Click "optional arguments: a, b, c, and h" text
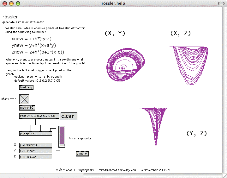This screenshot has height=178, width=227. click(38, 77)
